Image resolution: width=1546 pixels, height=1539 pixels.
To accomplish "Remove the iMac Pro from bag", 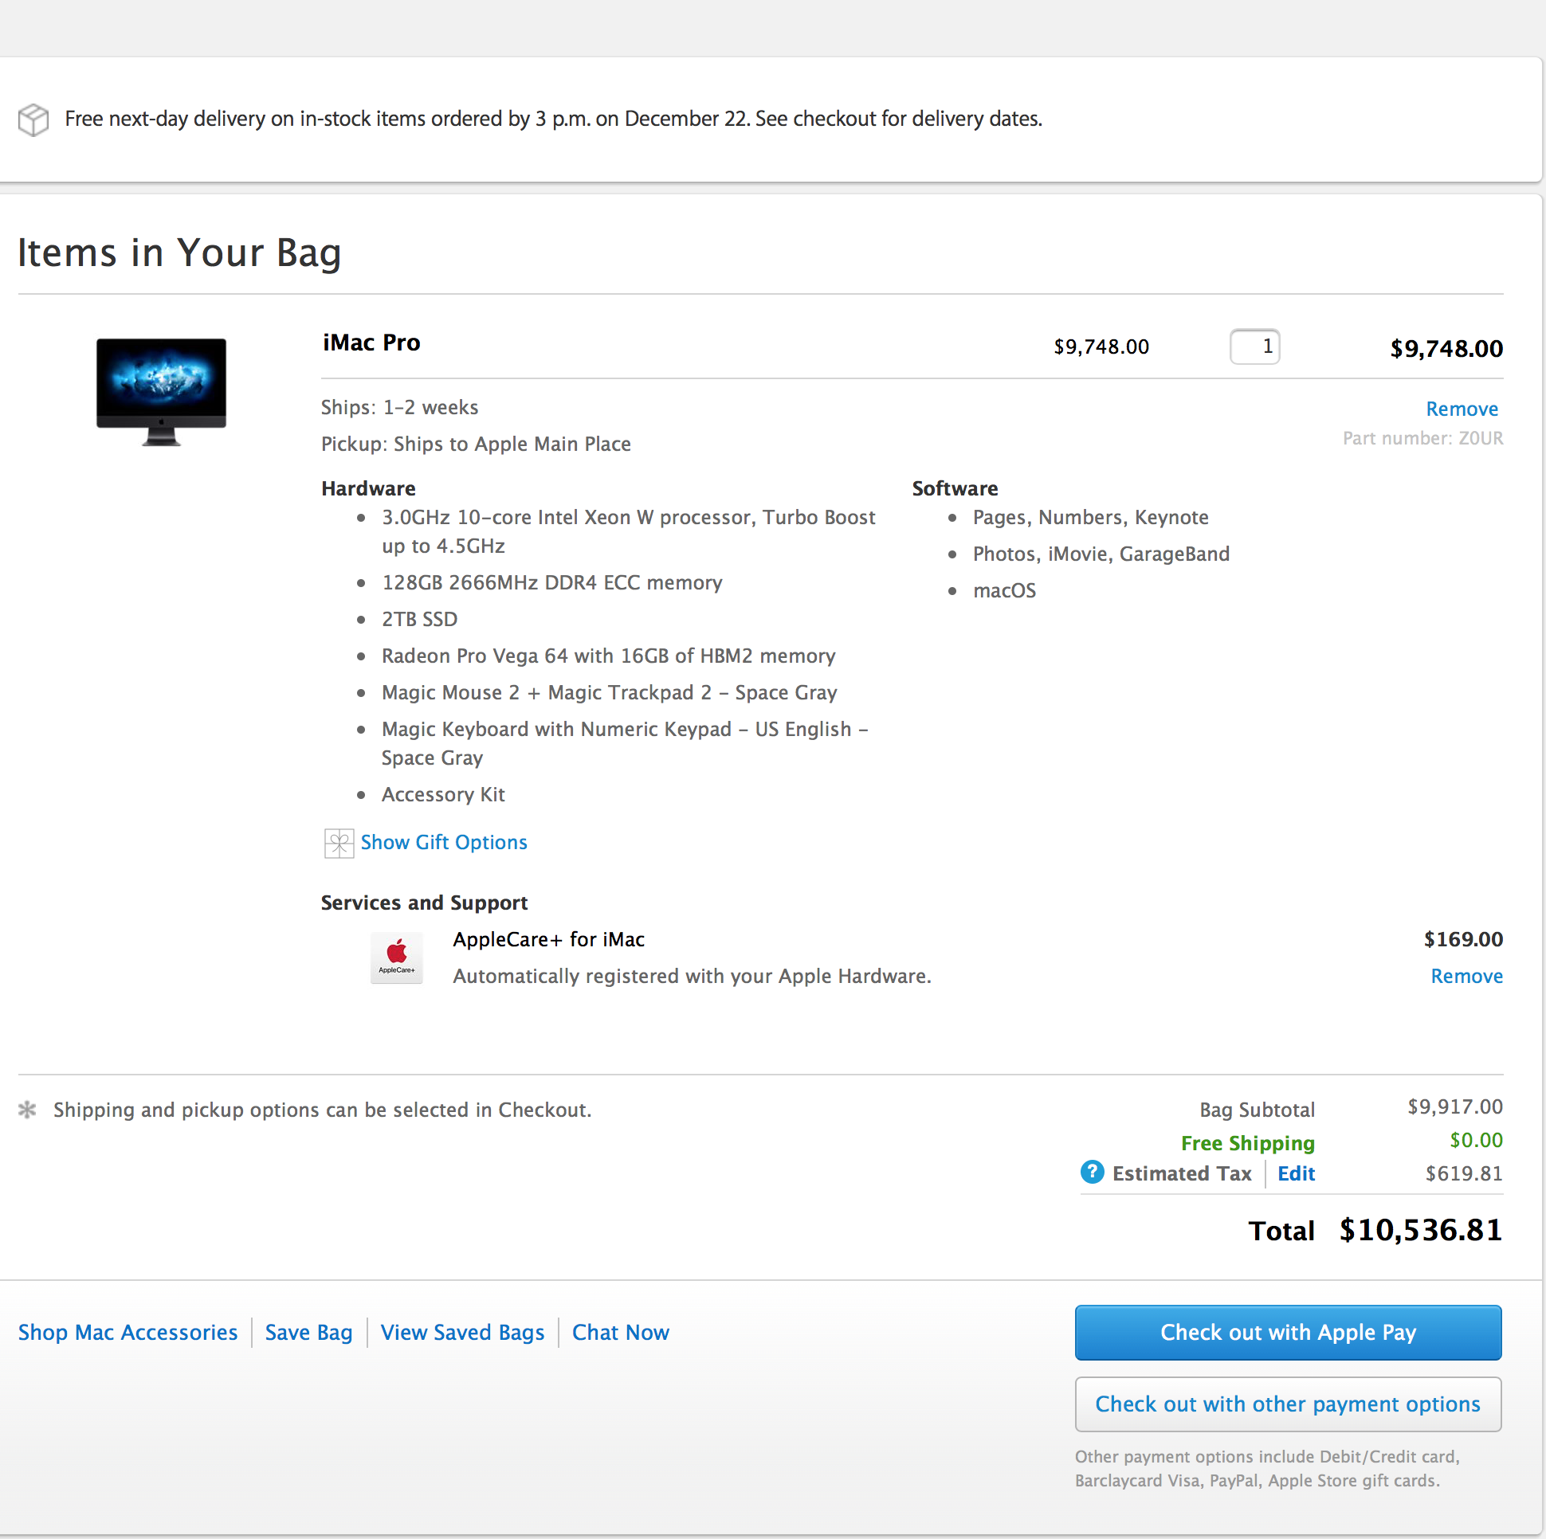I will click(1462, 409).
